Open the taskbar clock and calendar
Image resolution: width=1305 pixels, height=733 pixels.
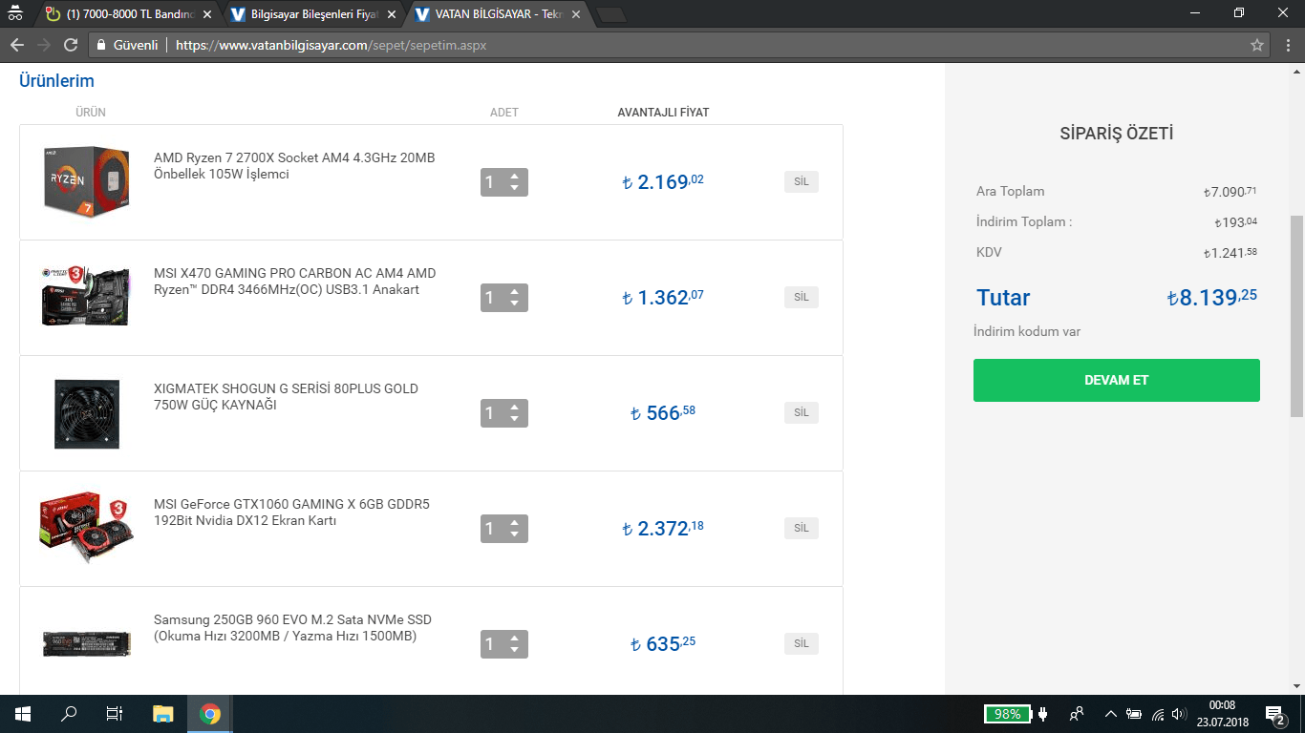pos(1223,714)
